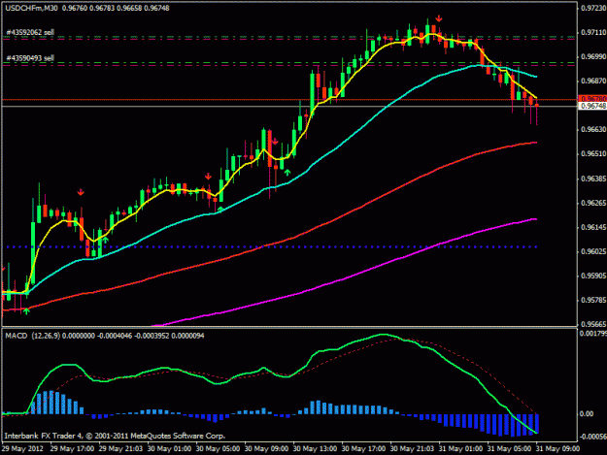This screenshot has width=607, height=455.
Task: Click the 0.96025 price axis label
Action: [x=593, y=251]
